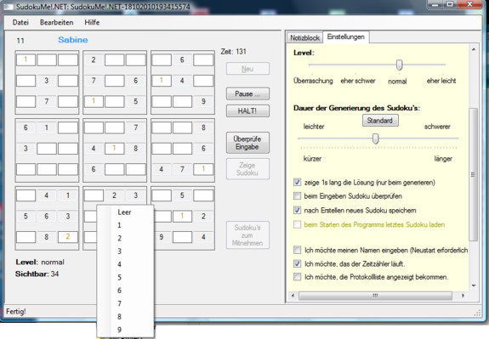Pick 6 from the number popup
Viewport: 489px width, 339px height.
click(119, 291)
